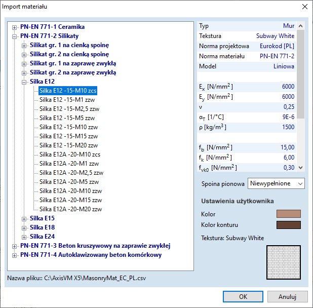The image size is (313, 308).
Task: Expand PN-EN 771-4 Autoklawizowany beton komórkowy
Action: click(x=14, y=255)
